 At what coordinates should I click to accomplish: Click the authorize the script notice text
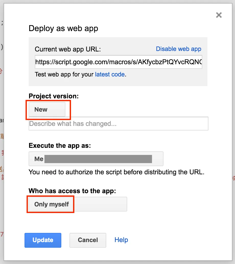116,172
